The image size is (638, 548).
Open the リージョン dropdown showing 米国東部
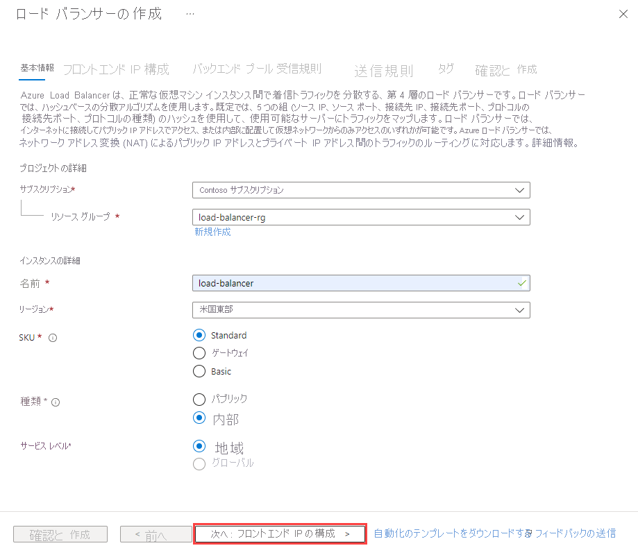[x=361, y=310]
